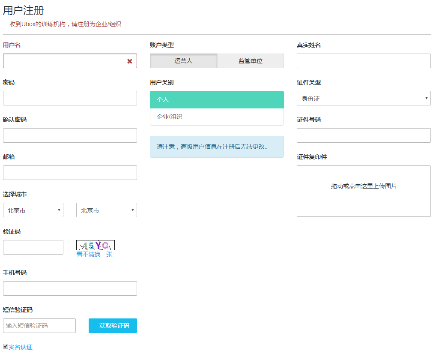Screen dimensions: 442x357
Task: Focus the 手机号码 input field
Action: tap(70, 288)
